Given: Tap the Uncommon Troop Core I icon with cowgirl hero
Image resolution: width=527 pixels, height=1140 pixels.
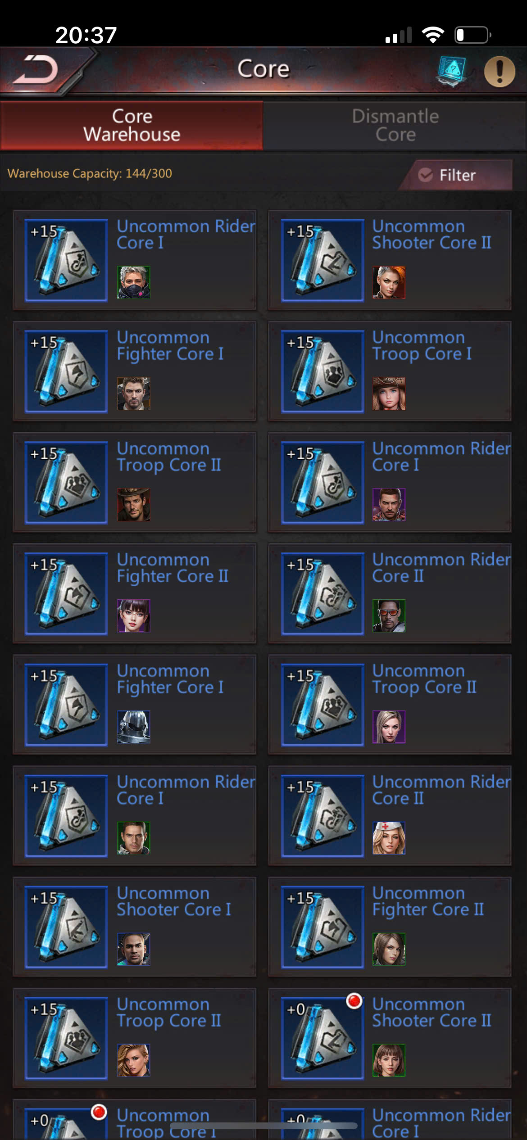Looking at the screenshot, I should [323, 371].
